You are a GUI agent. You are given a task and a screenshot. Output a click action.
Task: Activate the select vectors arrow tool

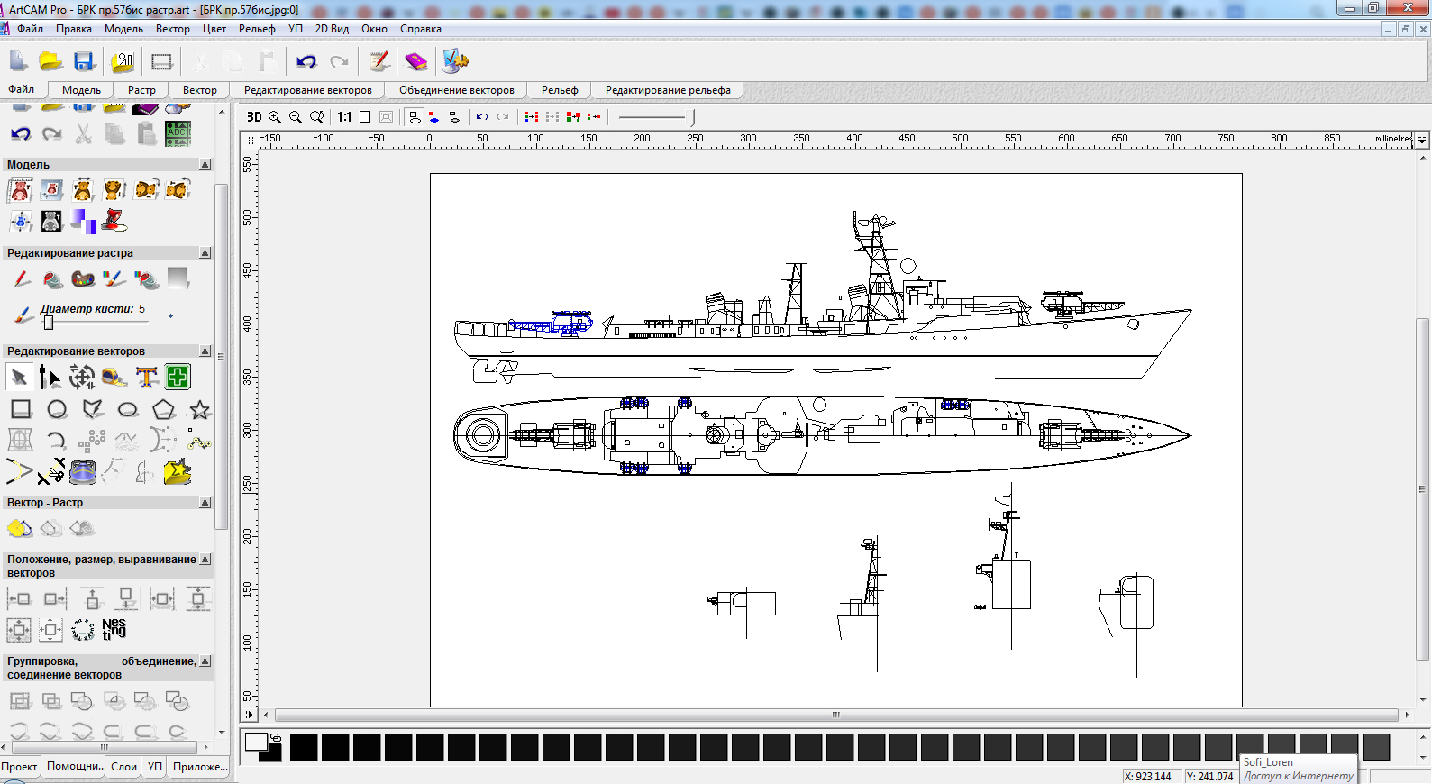[19, 378]
